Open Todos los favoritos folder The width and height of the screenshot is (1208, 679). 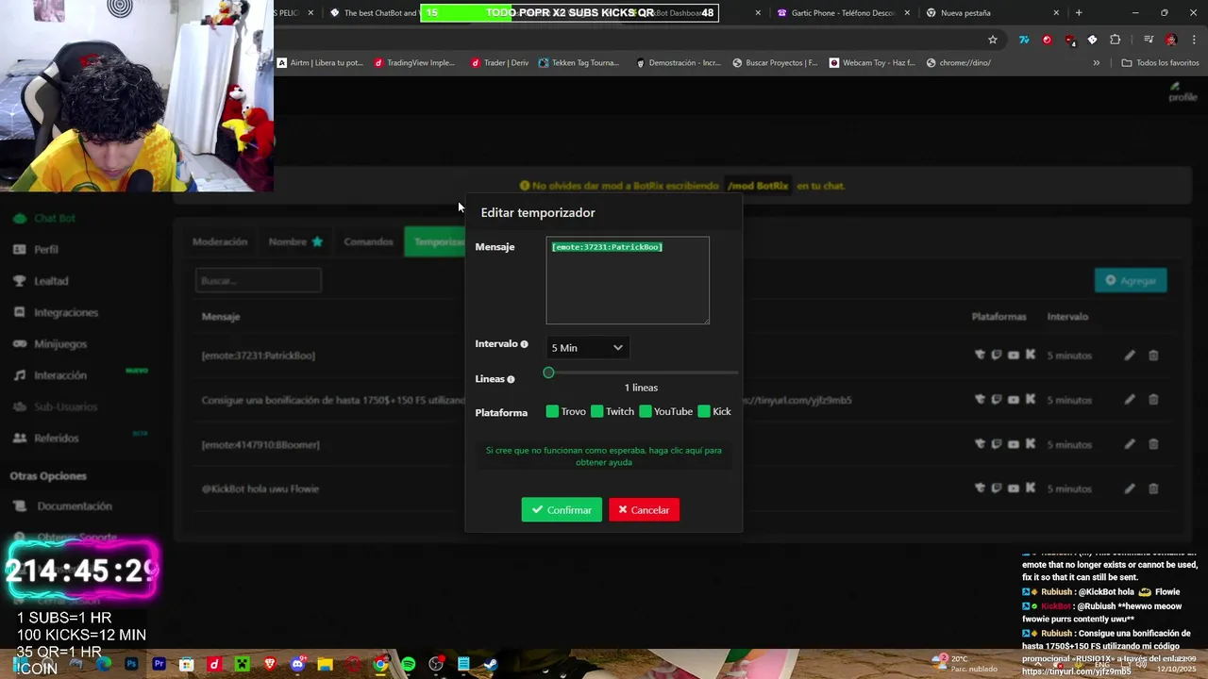[1160, 63]
